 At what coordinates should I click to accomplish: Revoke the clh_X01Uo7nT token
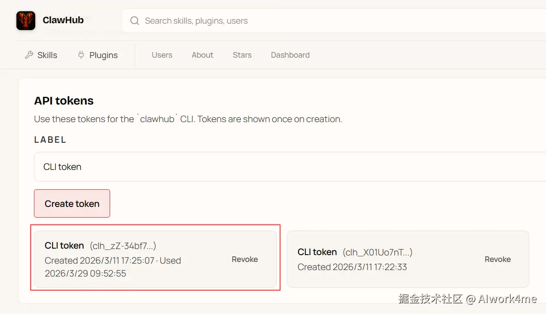tap(498, 259)
